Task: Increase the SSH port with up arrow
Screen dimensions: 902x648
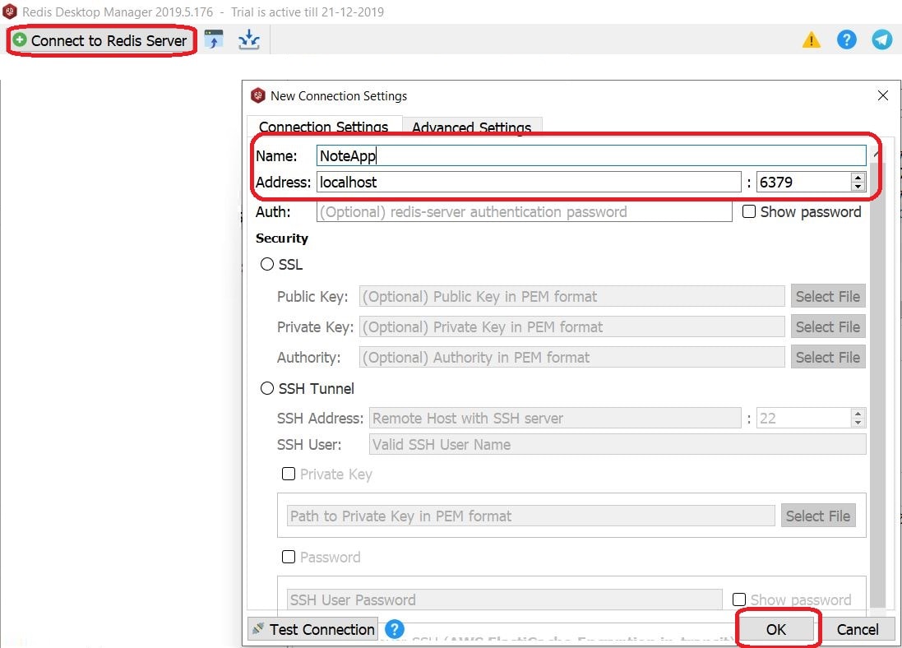Action: [x=858, y=413]
